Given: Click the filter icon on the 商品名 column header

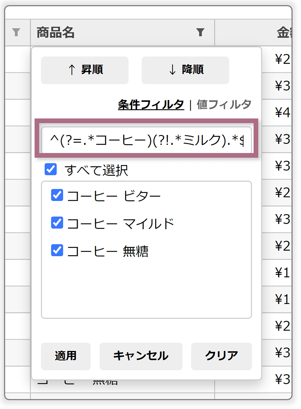Looking at the screenshot, I should [201, 33].
